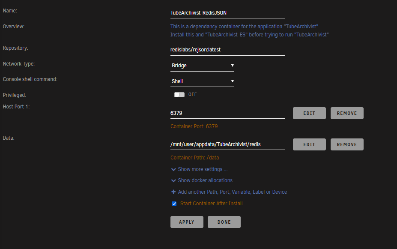The image size is (397, 249).
Task: Click the chevron icon beside Show docker allocations
Action: click(x=173, y=180)
